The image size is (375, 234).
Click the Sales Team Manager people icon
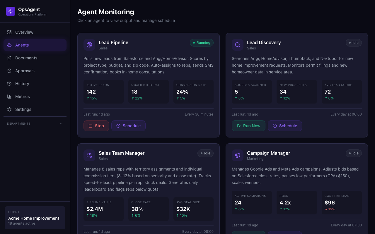click(x=89, y=155)
